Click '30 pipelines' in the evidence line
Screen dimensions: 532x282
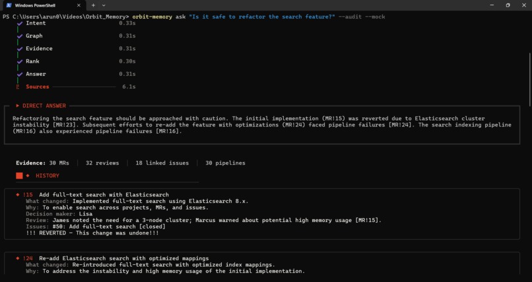225,163
